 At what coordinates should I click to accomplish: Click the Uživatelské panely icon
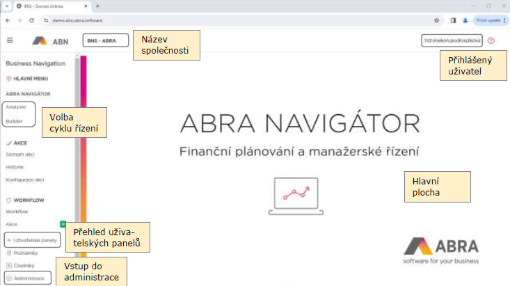click(x=9, y=240)
